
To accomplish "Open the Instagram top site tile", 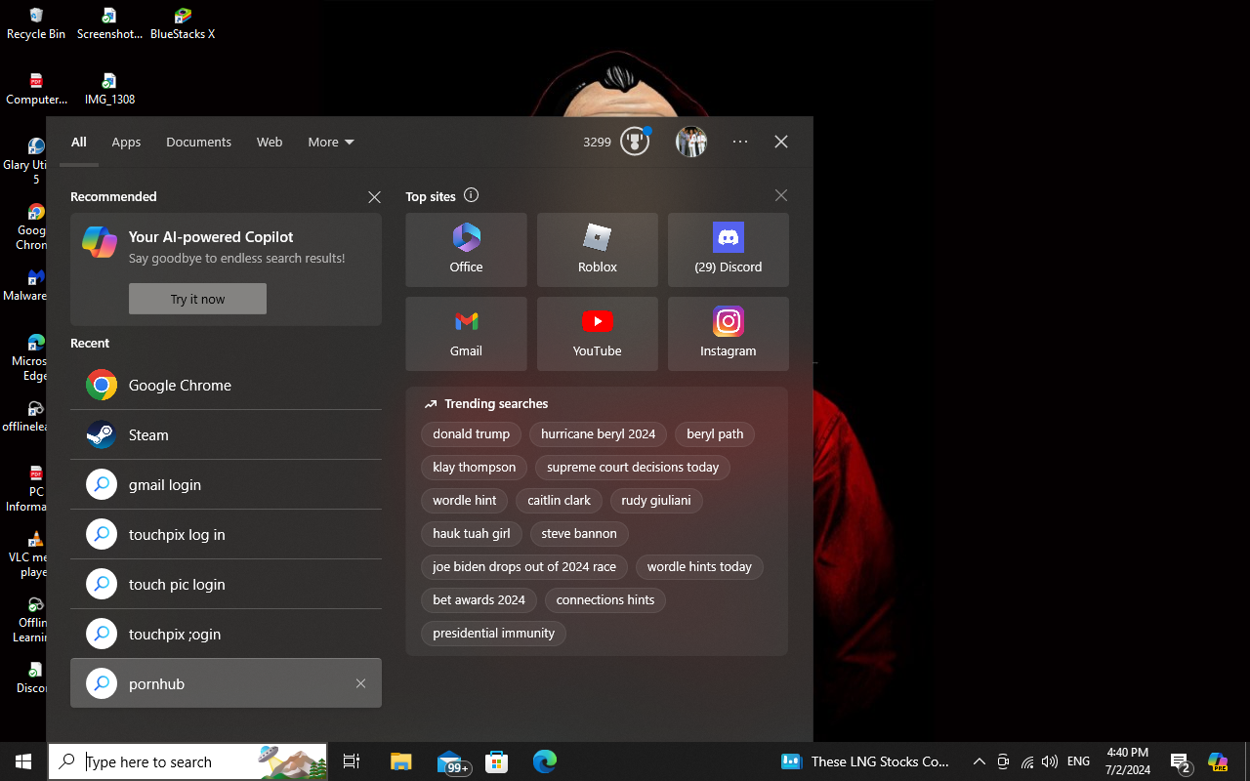I will pos(728,334).
